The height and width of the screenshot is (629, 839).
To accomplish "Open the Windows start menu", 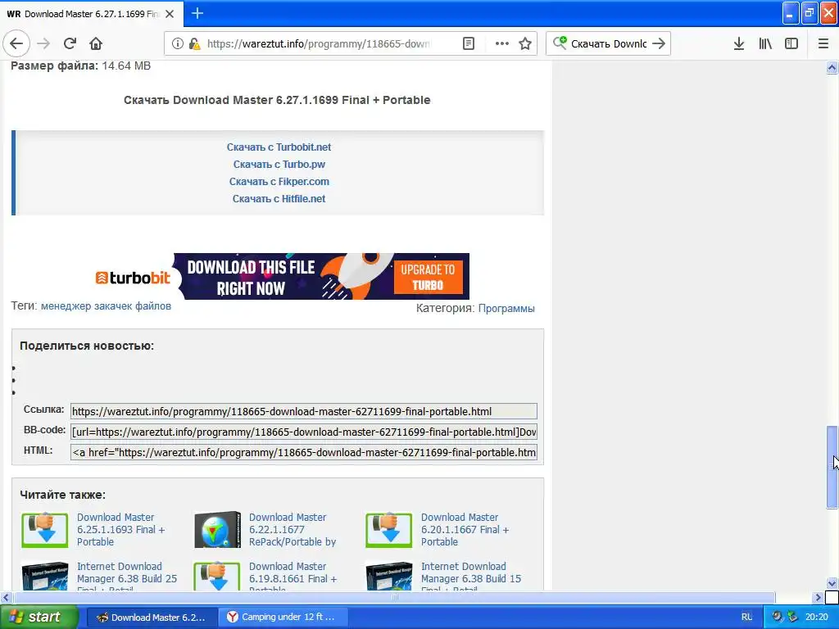I will 39,617.
